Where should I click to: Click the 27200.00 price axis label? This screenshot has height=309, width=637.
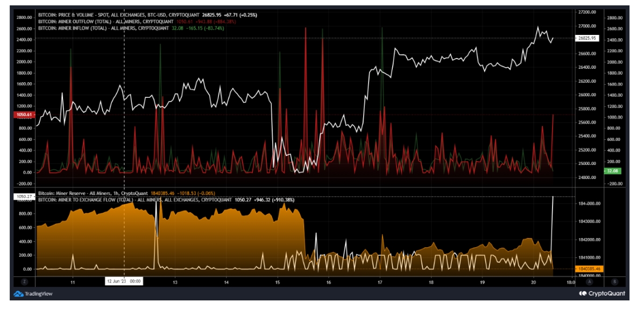point(586,12)
